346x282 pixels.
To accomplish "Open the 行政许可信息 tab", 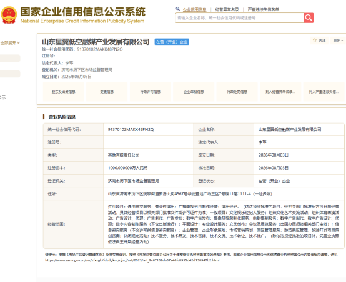I will [151, 92].
